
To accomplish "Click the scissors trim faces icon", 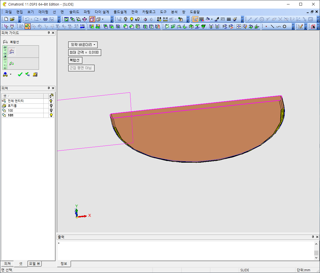I will pyautogui.click(x=225, y=26).
